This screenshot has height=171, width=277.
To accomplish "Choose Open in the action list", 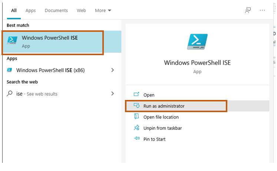I will click(x=197, y=95).
